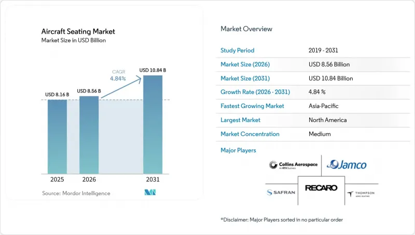The image size is (415, 235).
Task: Click the 'Market Size (2026)' label
Action: [245, 64]
